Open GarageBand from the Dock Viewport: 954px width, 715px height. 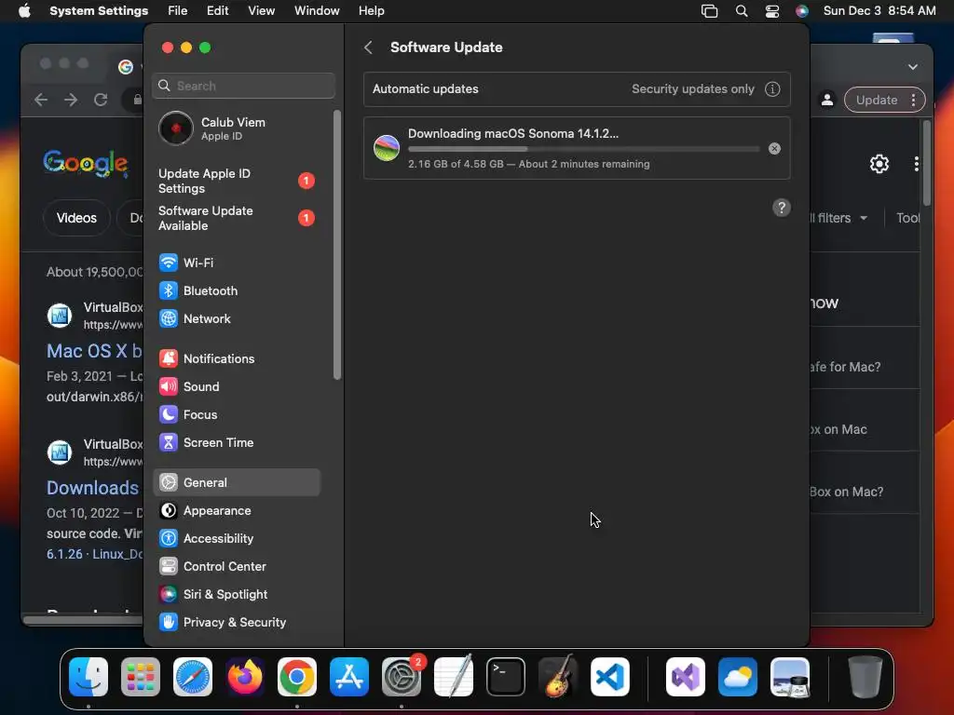point(558,677)
